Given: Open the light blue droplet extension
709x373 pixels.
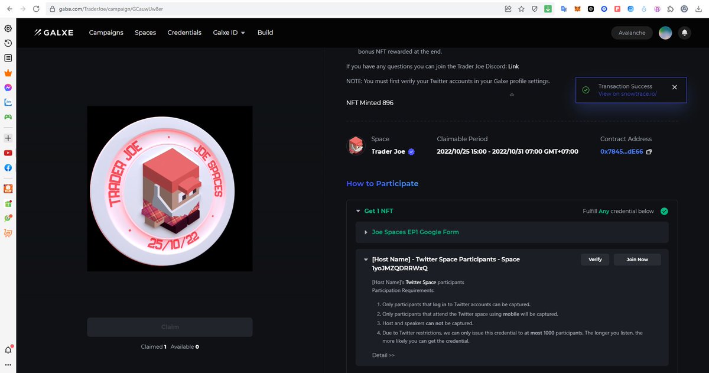Looking at the screenshot, I should pyautogui.click(x=643, y=9).
